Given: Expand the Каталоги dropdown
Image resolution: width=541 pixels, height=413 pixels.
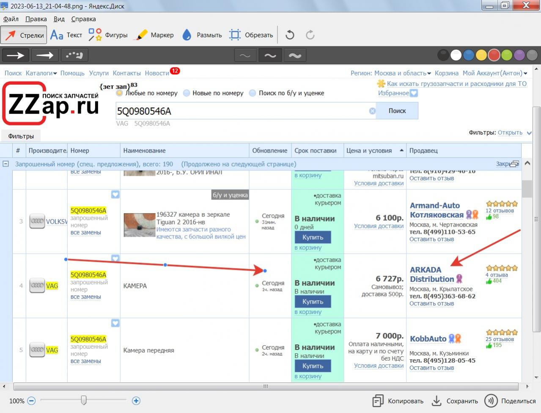Looking at the screenshot, I should tap(41, 73).
